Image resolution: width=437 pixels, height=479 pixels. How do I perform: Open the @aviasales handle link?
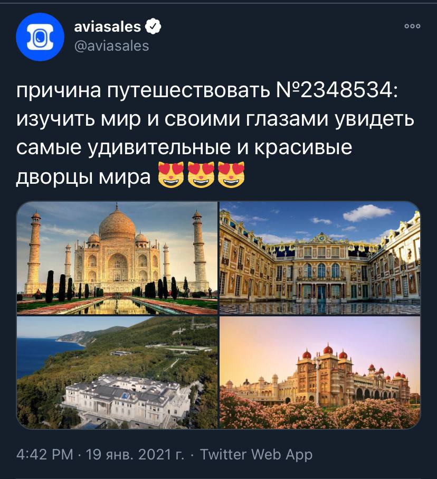[111, 46]
